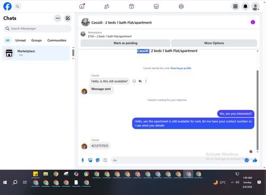
Task: Open Task View on the taskbar
Action: 25,182
